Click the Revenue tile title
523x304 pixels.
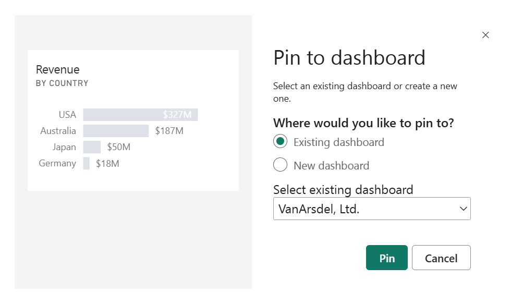point(58,69)
